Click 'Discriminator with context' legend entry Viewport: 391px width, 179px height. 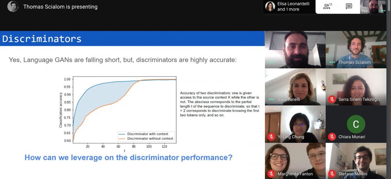(146, 134)
